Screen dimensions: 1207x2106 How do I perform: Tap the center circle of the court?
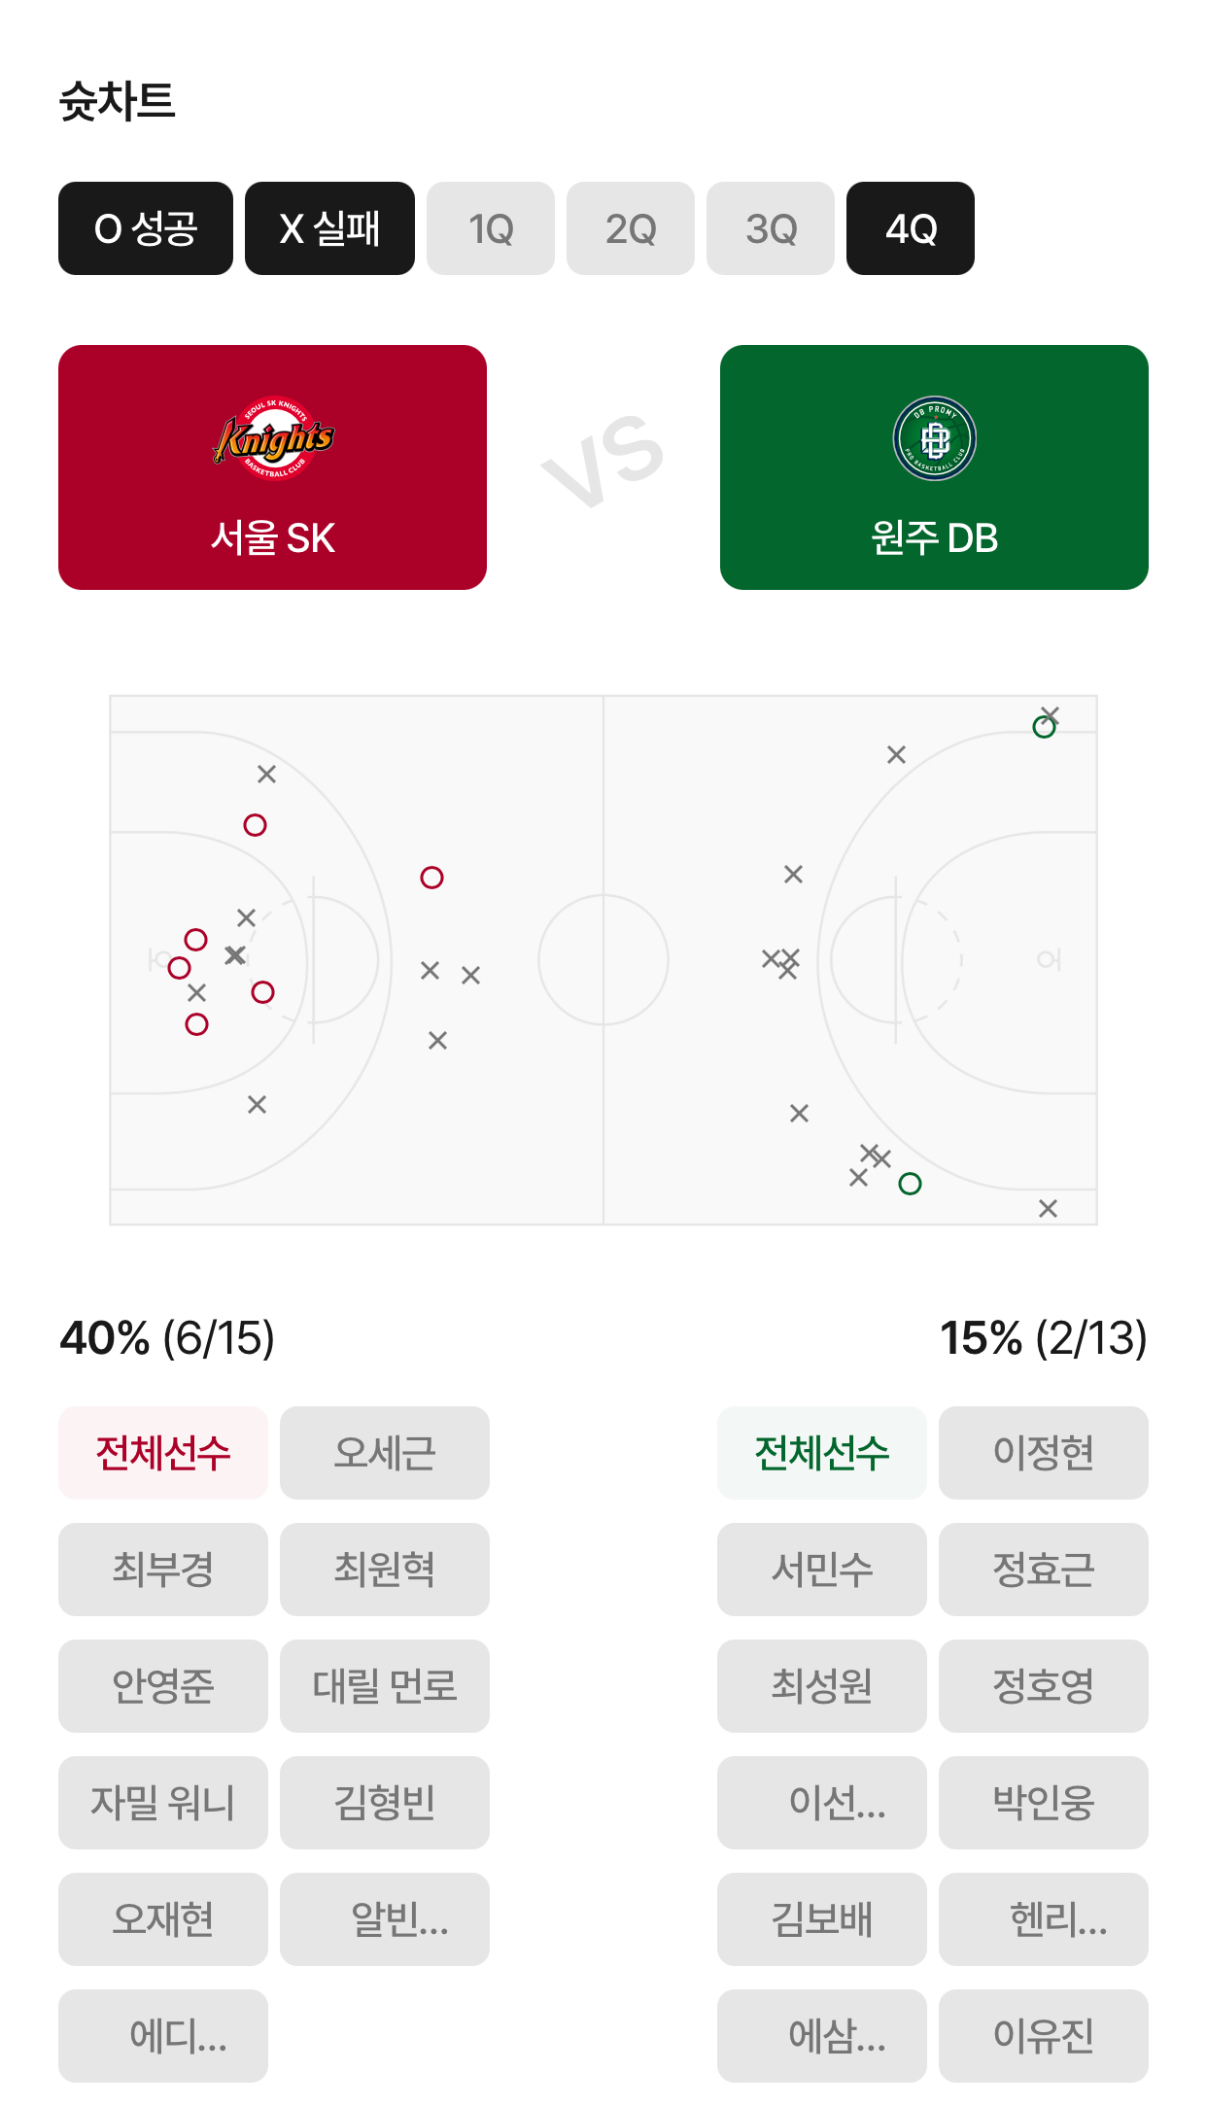point(603,959)
